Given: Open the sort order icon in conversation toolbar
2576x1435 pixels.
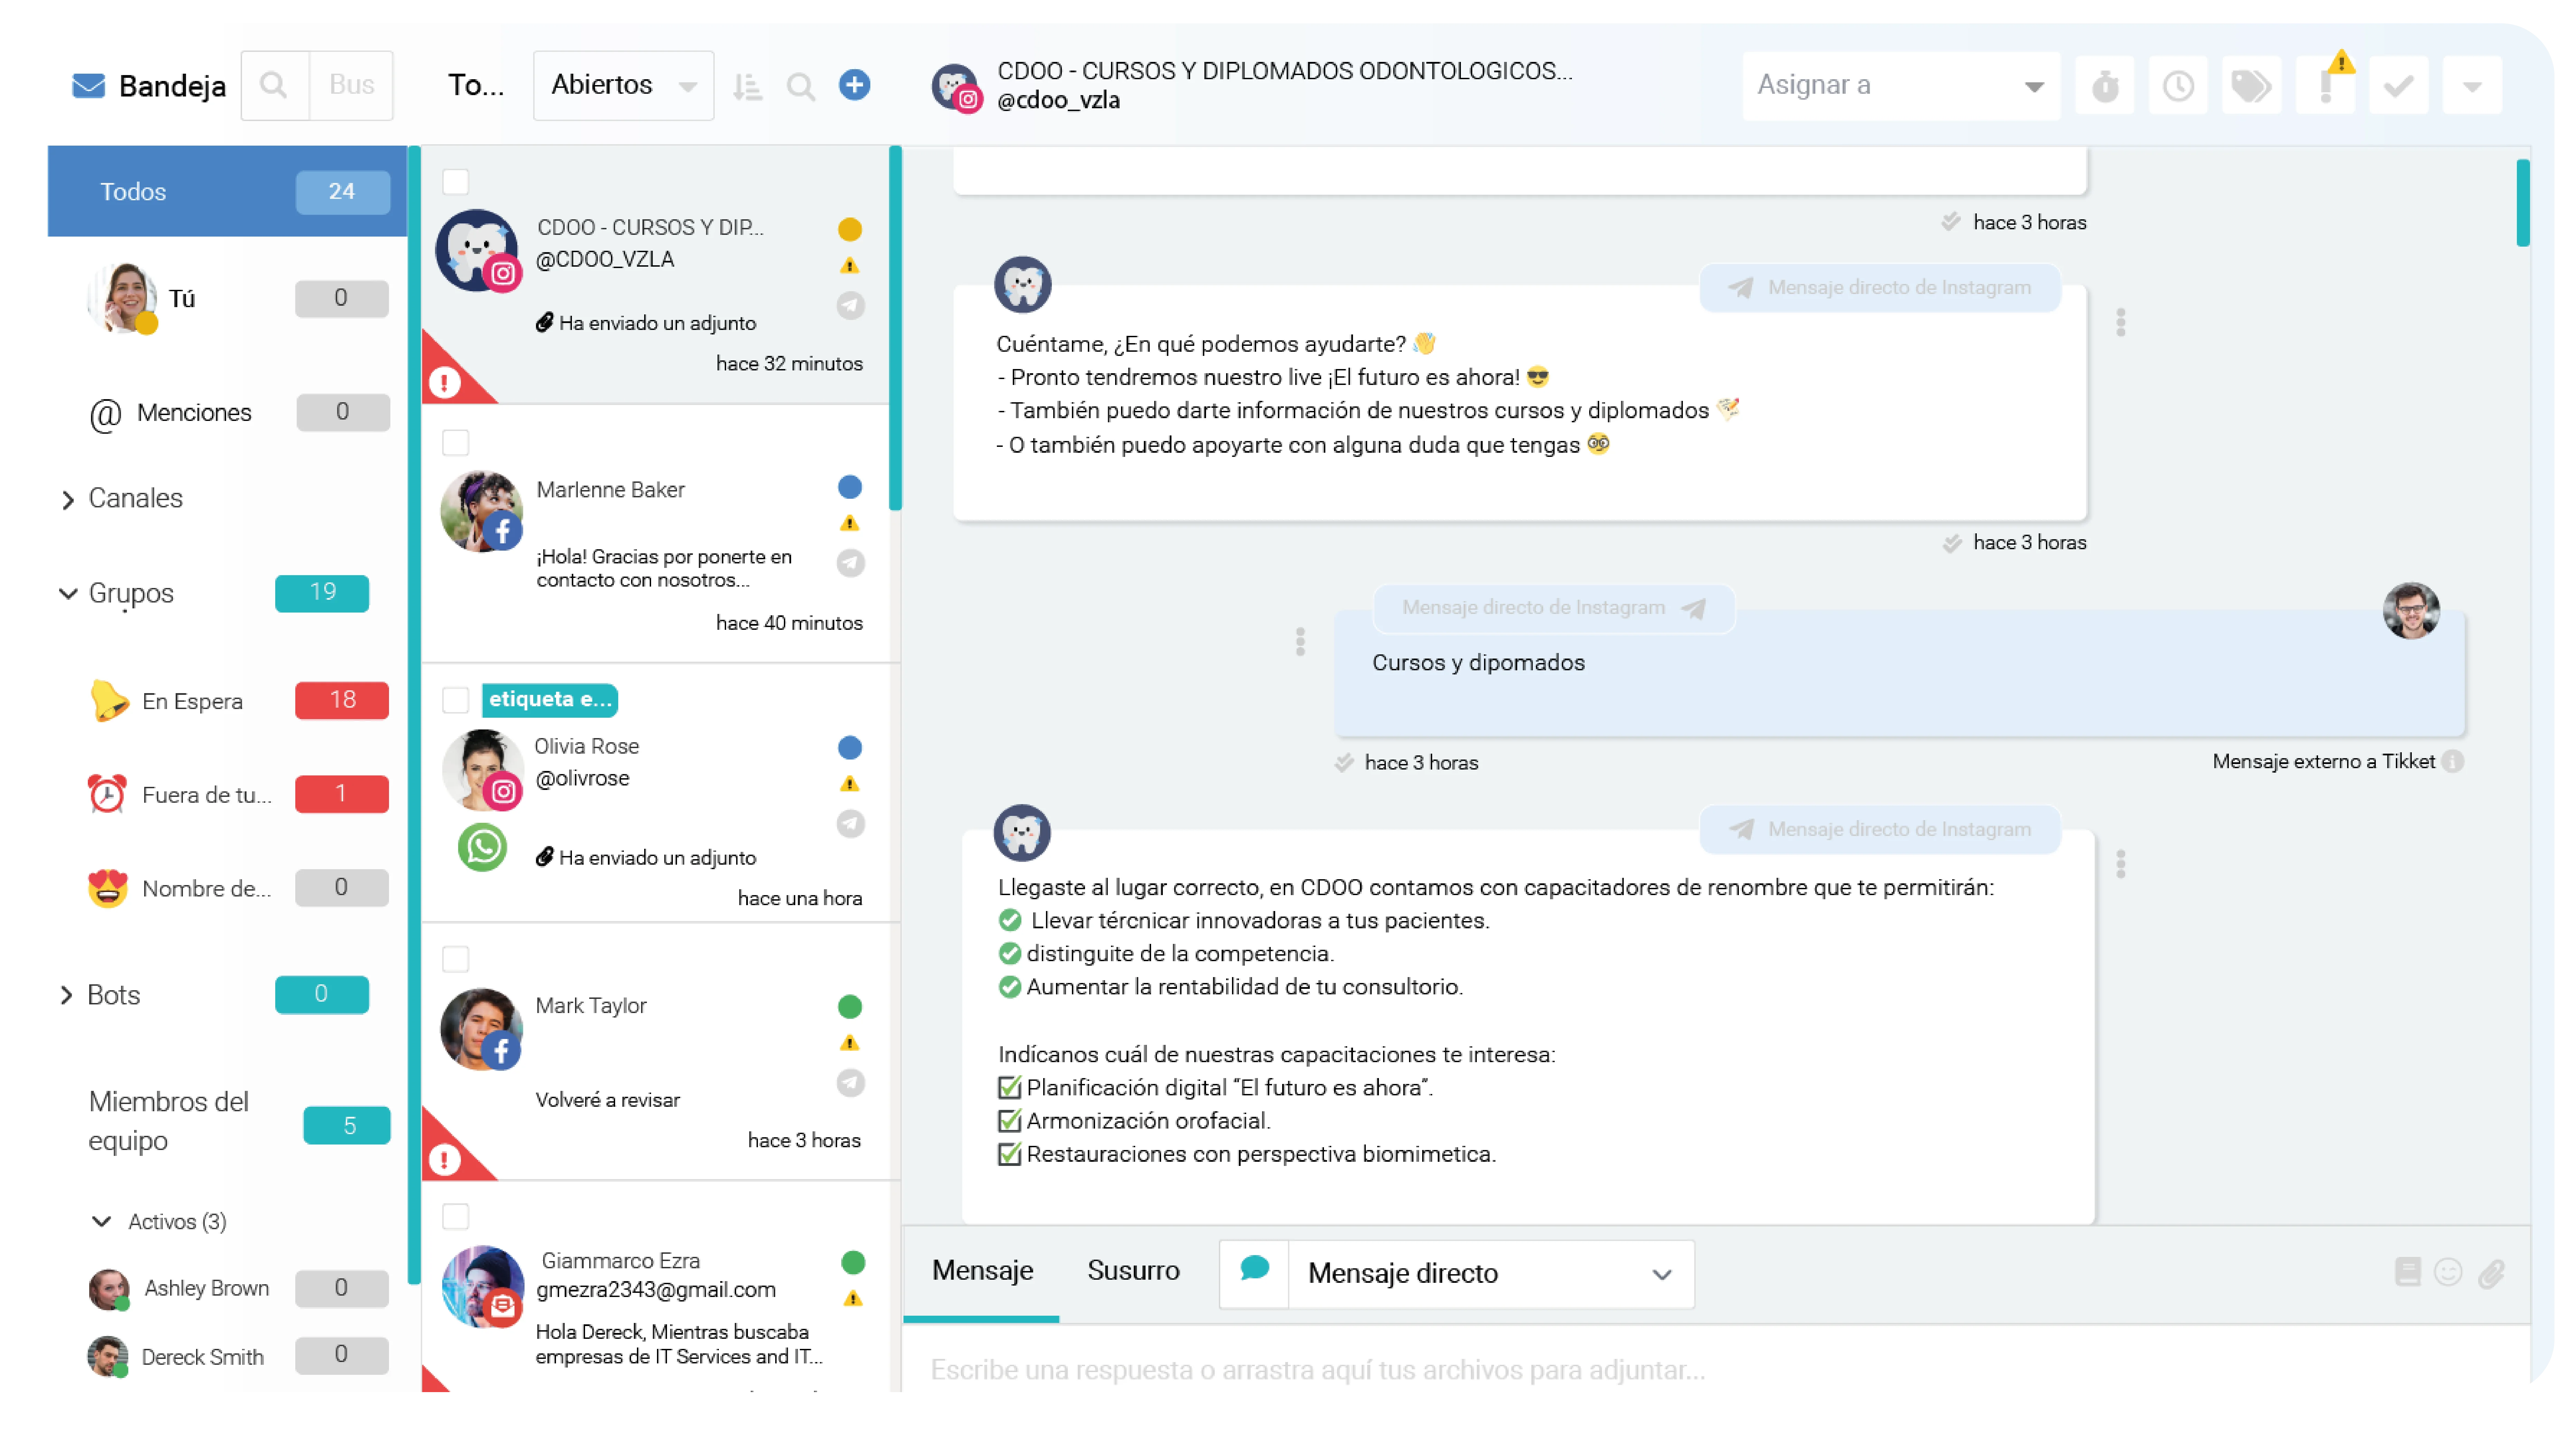Looking at the screenshot, I should (747, 87).
